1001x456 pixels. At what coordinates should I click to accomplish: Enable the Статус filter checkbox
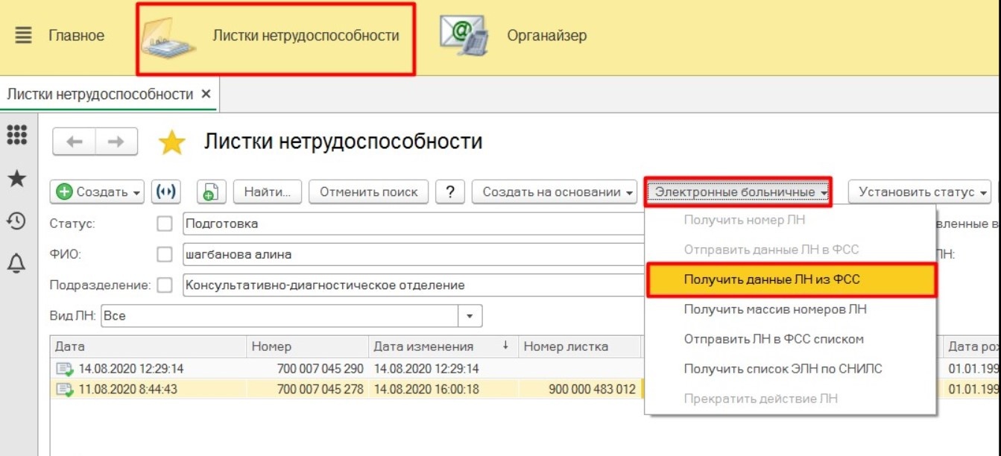click(x=165, y=224)
